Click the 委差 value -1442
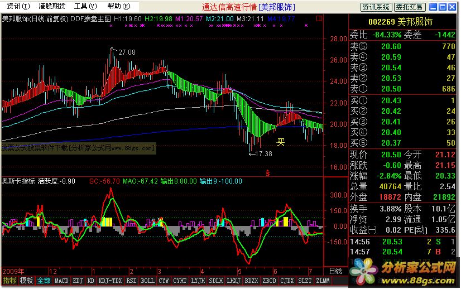This screenshot has height=289, width=461. point(445,35)
